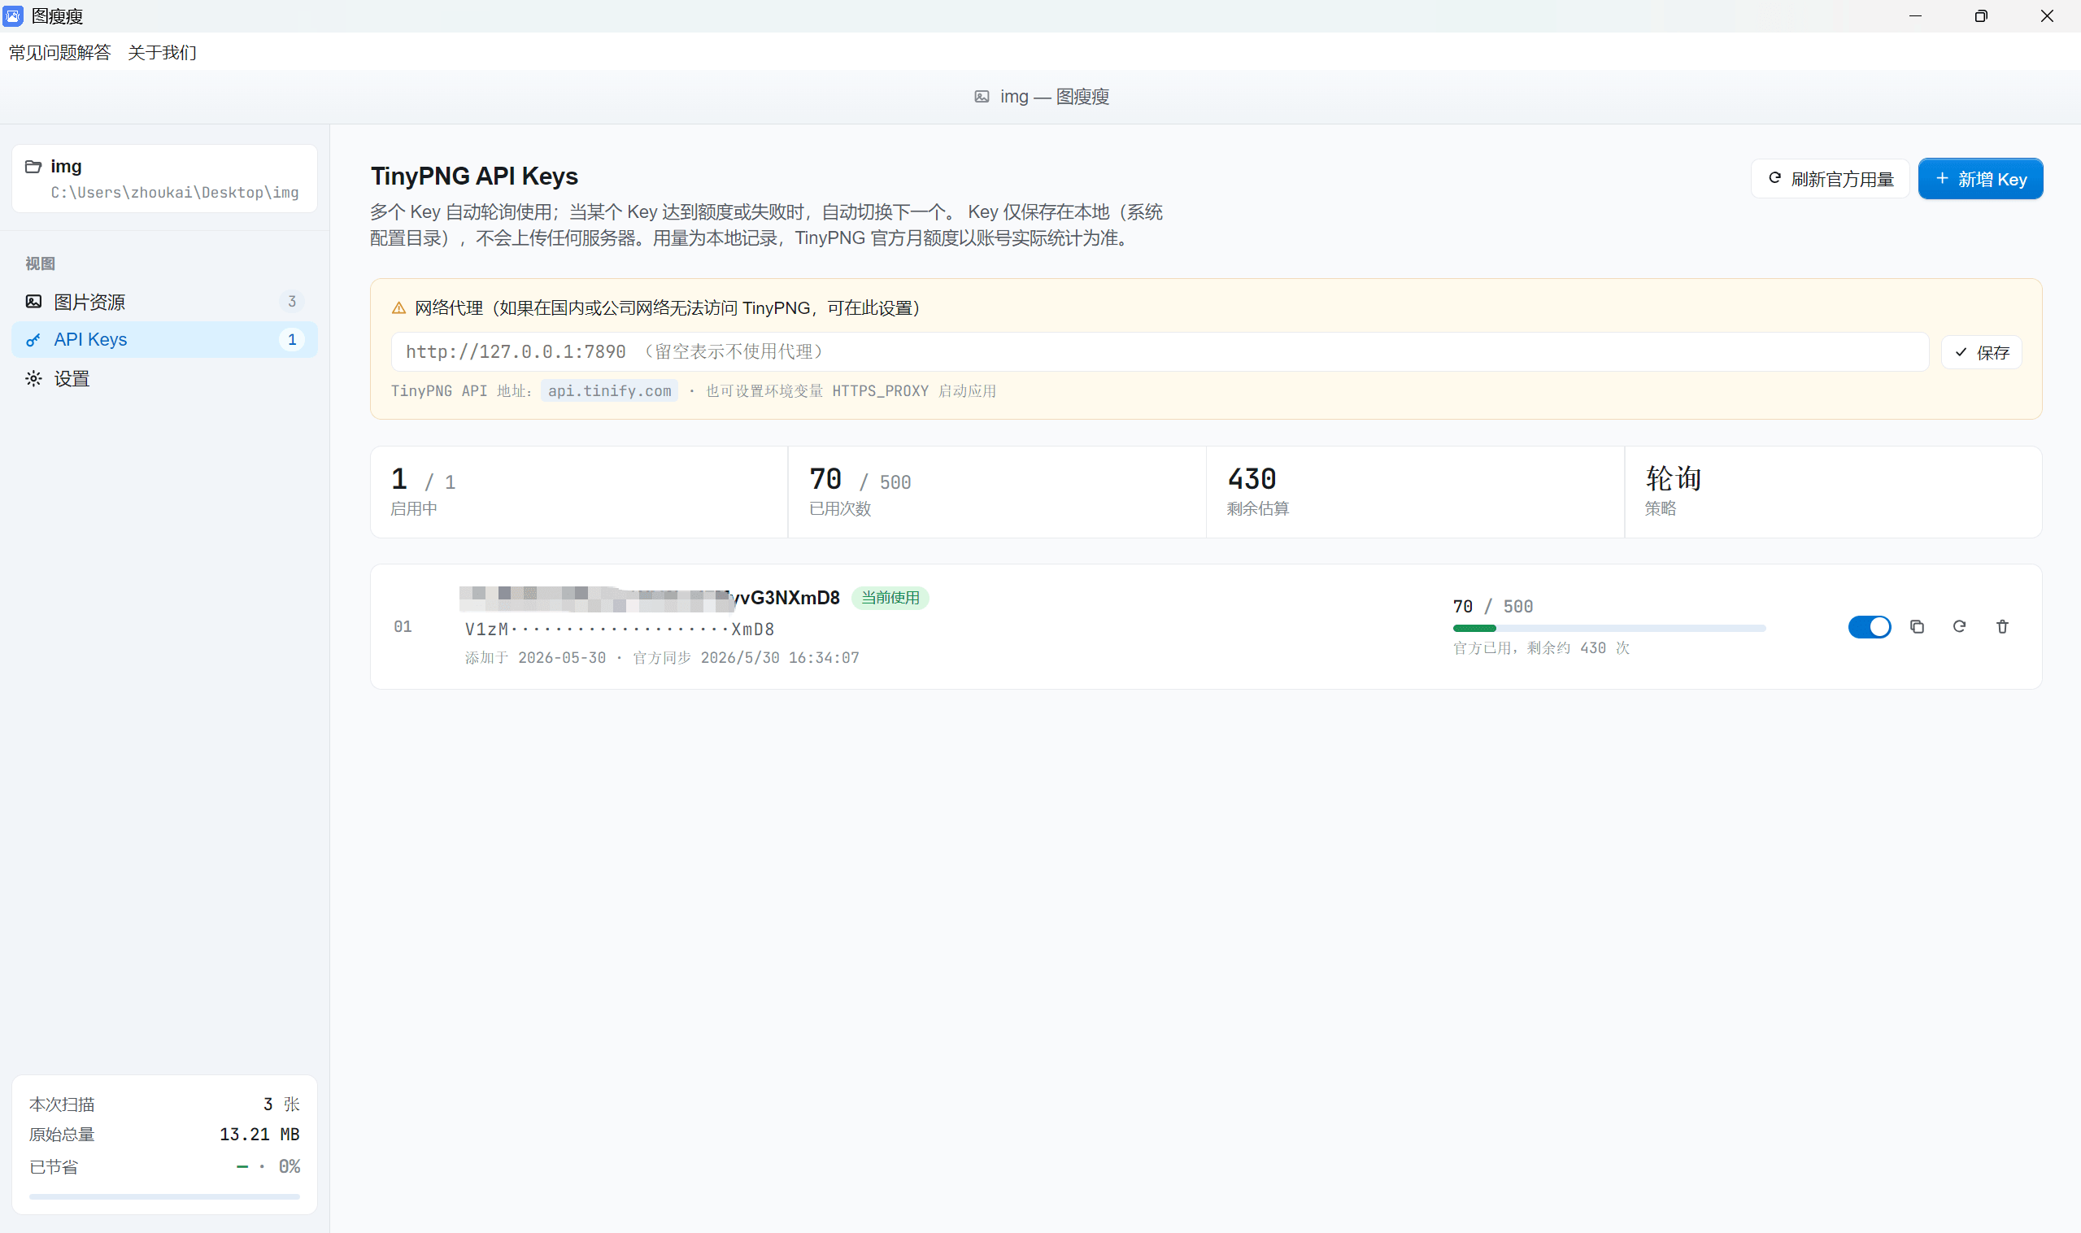Viewport: 2081px width, 1233px height.
Task: Select the API Keys view
Action: click(164, 340)
